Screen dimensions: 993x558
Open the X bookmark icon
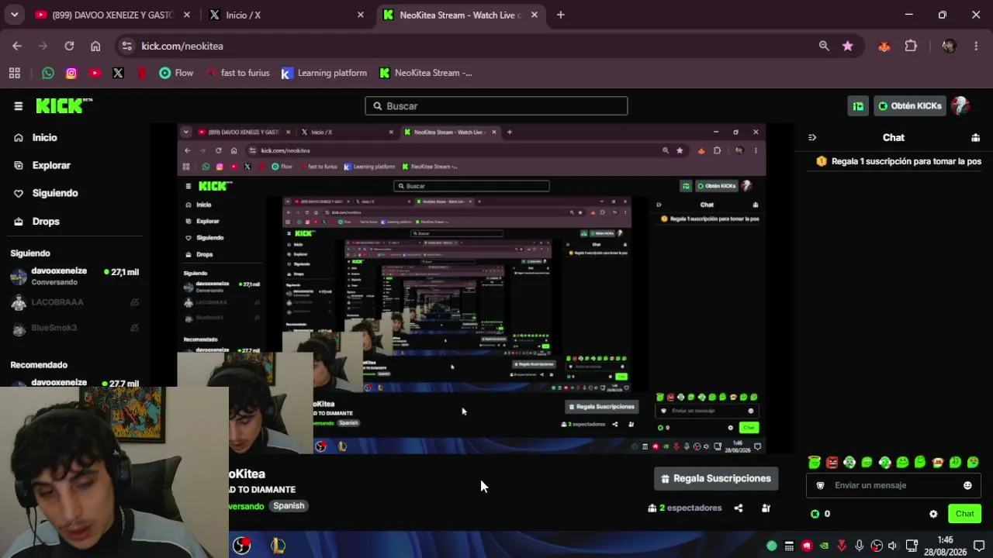(x=118, y=73)
